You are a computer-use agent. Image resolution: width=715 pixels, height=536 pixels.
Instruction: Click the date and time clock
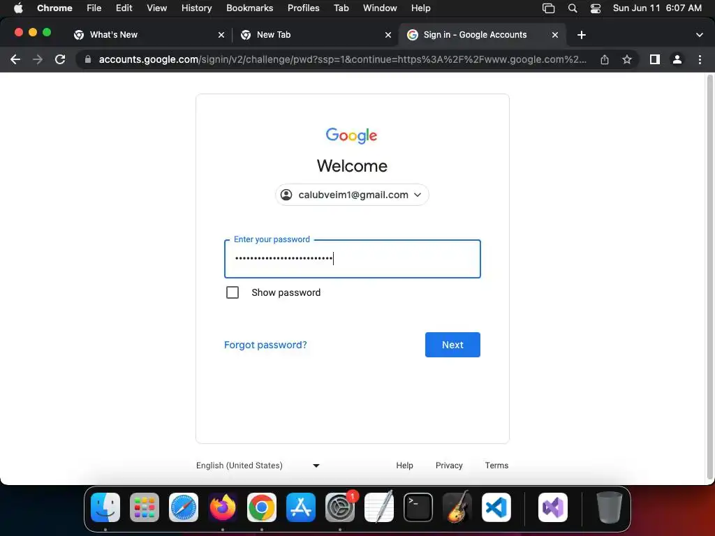click(657, 8)
